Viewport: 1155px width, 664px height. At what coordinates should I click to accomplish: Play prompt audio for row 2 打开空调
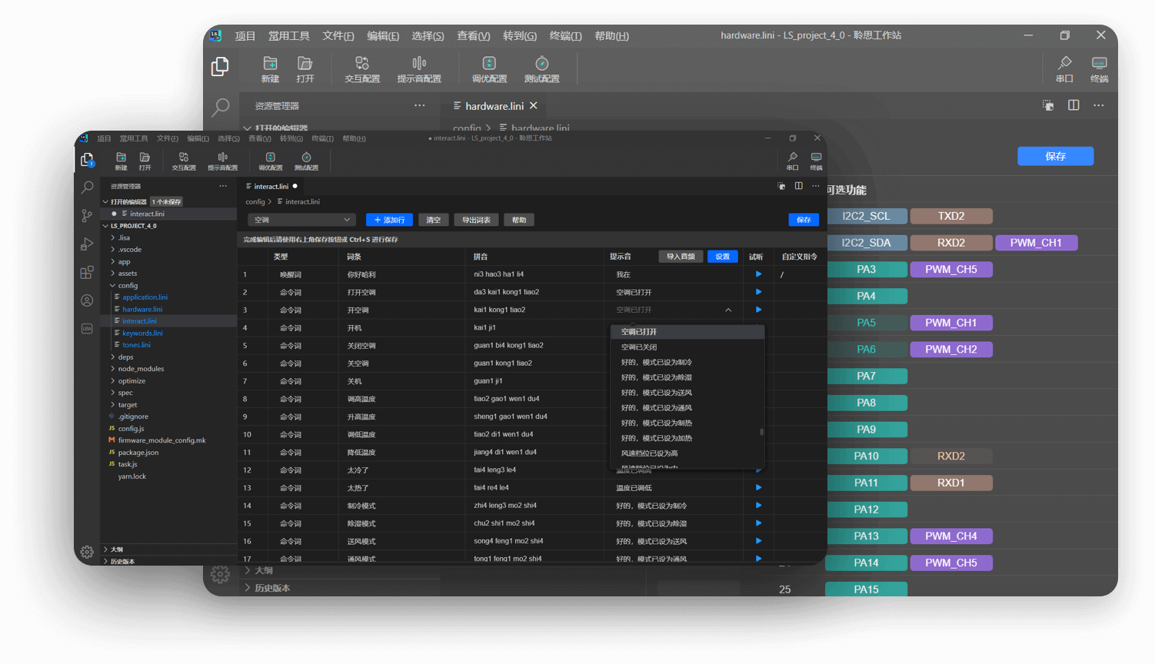tap(758, 292)
